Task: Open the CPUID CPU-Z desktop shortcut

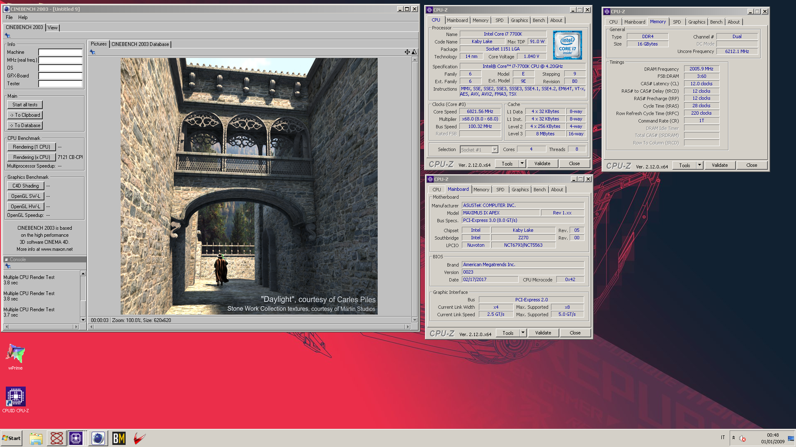Action: (15, 400)
